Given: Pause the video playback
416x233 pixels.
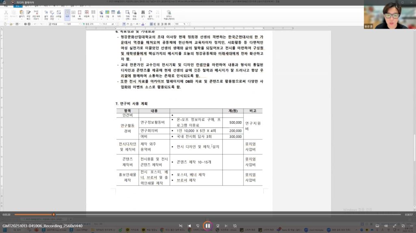Looking at the screenshot, I should tap(208, 226).
